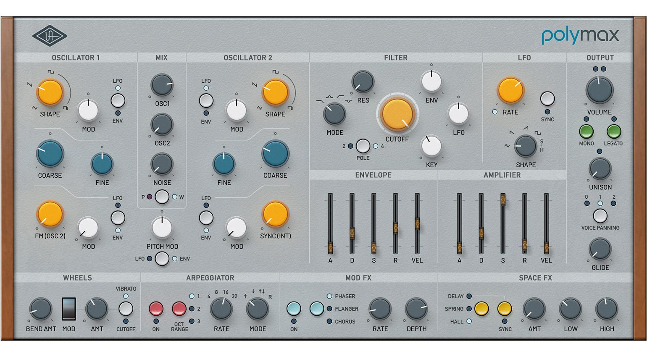Click the Space FX type selector button
Image resolution: width=647 pixels, height=357 pixels.
[481, 309]
